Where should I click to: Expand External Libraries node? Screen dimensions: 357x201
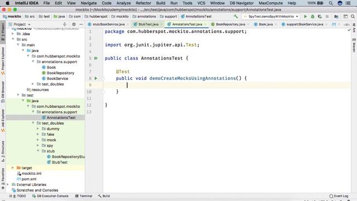point(8,184)
